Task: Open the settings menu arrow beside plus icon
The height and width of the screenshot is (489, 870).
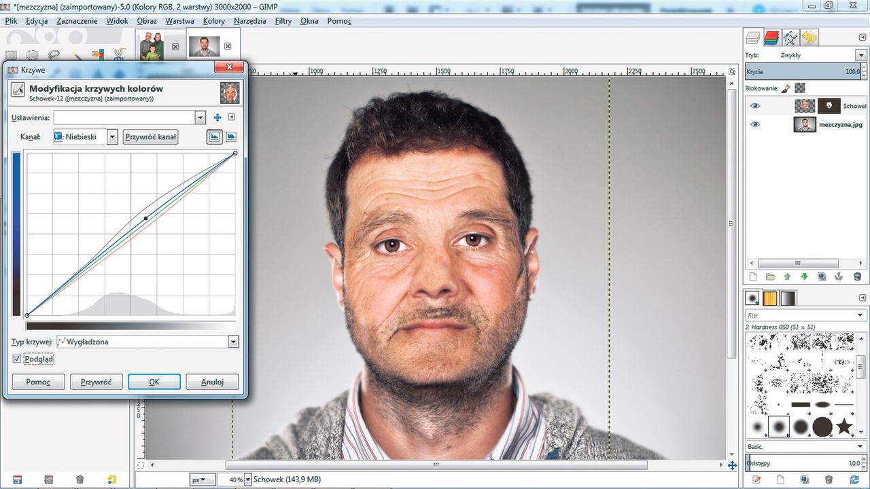Action: (x=231, y=117)
